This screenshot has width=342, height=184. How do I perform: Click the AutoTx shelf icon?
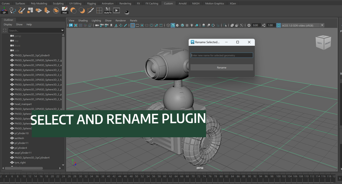108,11
